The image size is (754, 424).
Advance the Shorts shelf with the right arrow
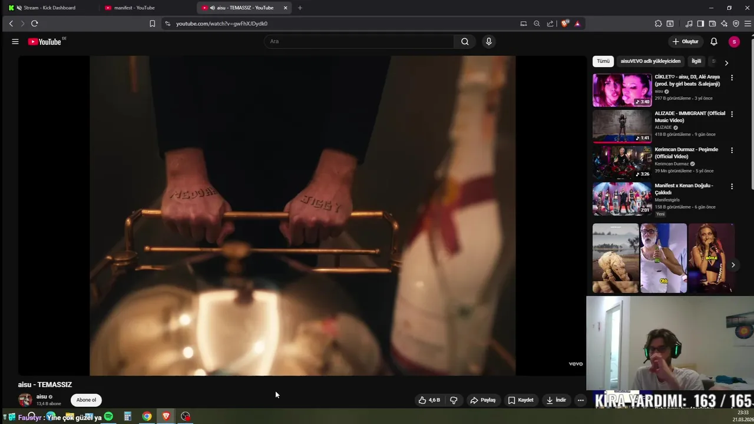733,265
